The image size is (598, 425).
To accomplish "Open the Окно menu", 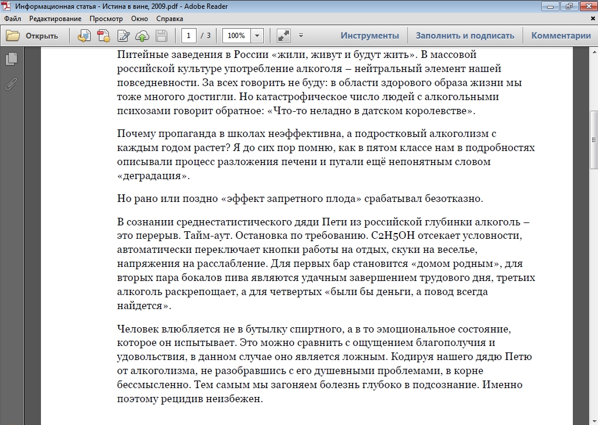I will click(x=139, y=19).
